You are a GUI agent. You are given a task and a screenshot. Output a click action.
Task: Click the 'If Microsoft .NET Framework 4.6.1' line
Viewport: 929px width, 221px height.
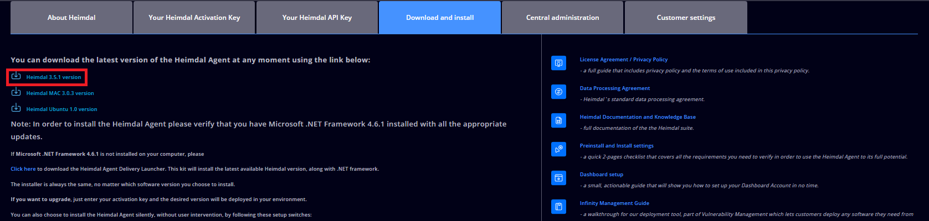[x=107, y=154]
